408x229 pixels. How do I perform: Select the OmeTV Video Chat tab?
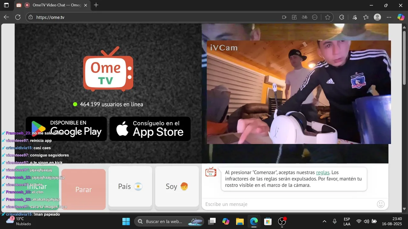(52, 5)
